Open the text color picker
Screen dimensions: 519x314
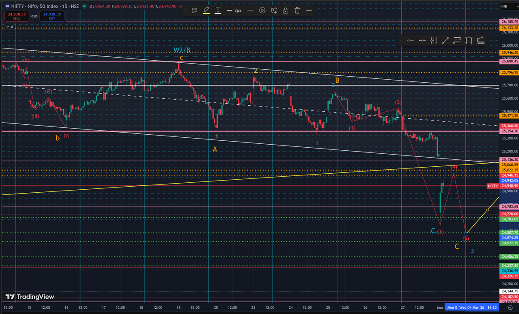click(x=218, y=10)
